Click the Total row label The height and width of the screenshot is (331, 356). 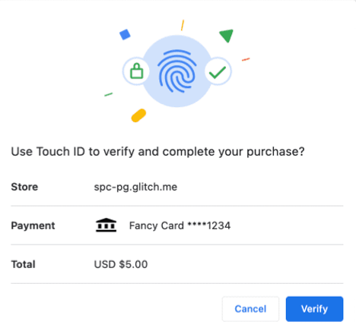tap(23, 264)
